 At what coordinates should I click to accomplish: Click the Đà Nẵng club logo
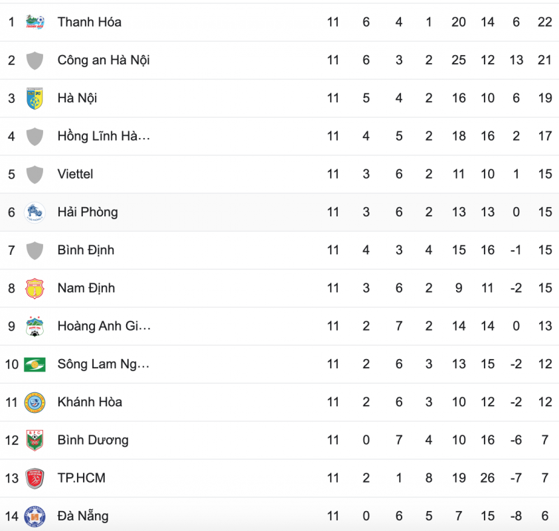[x=35, y=516]
